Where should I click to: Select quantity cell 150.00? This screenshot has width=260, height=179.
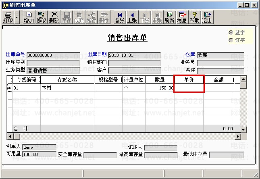pos(160,88)
